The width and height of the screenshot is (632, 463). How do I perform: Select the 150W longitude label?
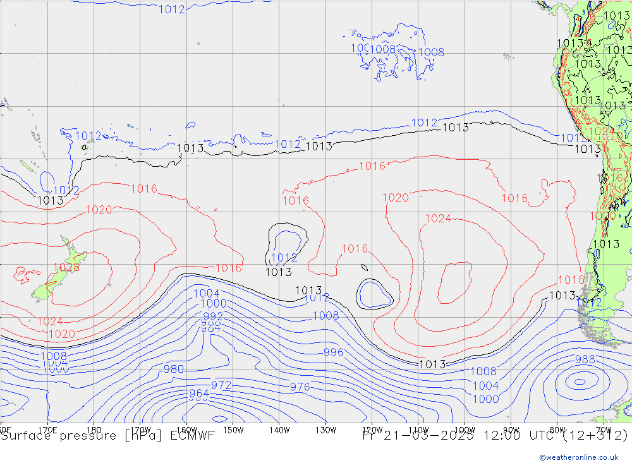coord(233,430)
